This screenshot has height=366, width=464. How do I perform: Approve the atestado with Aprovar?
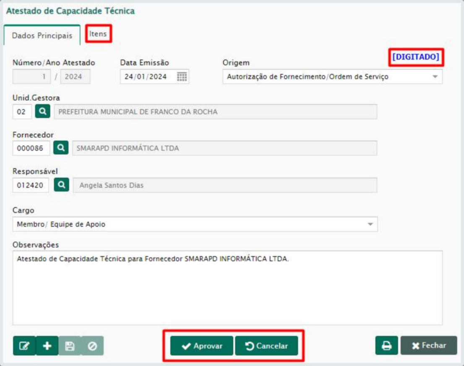pos(202,346)
